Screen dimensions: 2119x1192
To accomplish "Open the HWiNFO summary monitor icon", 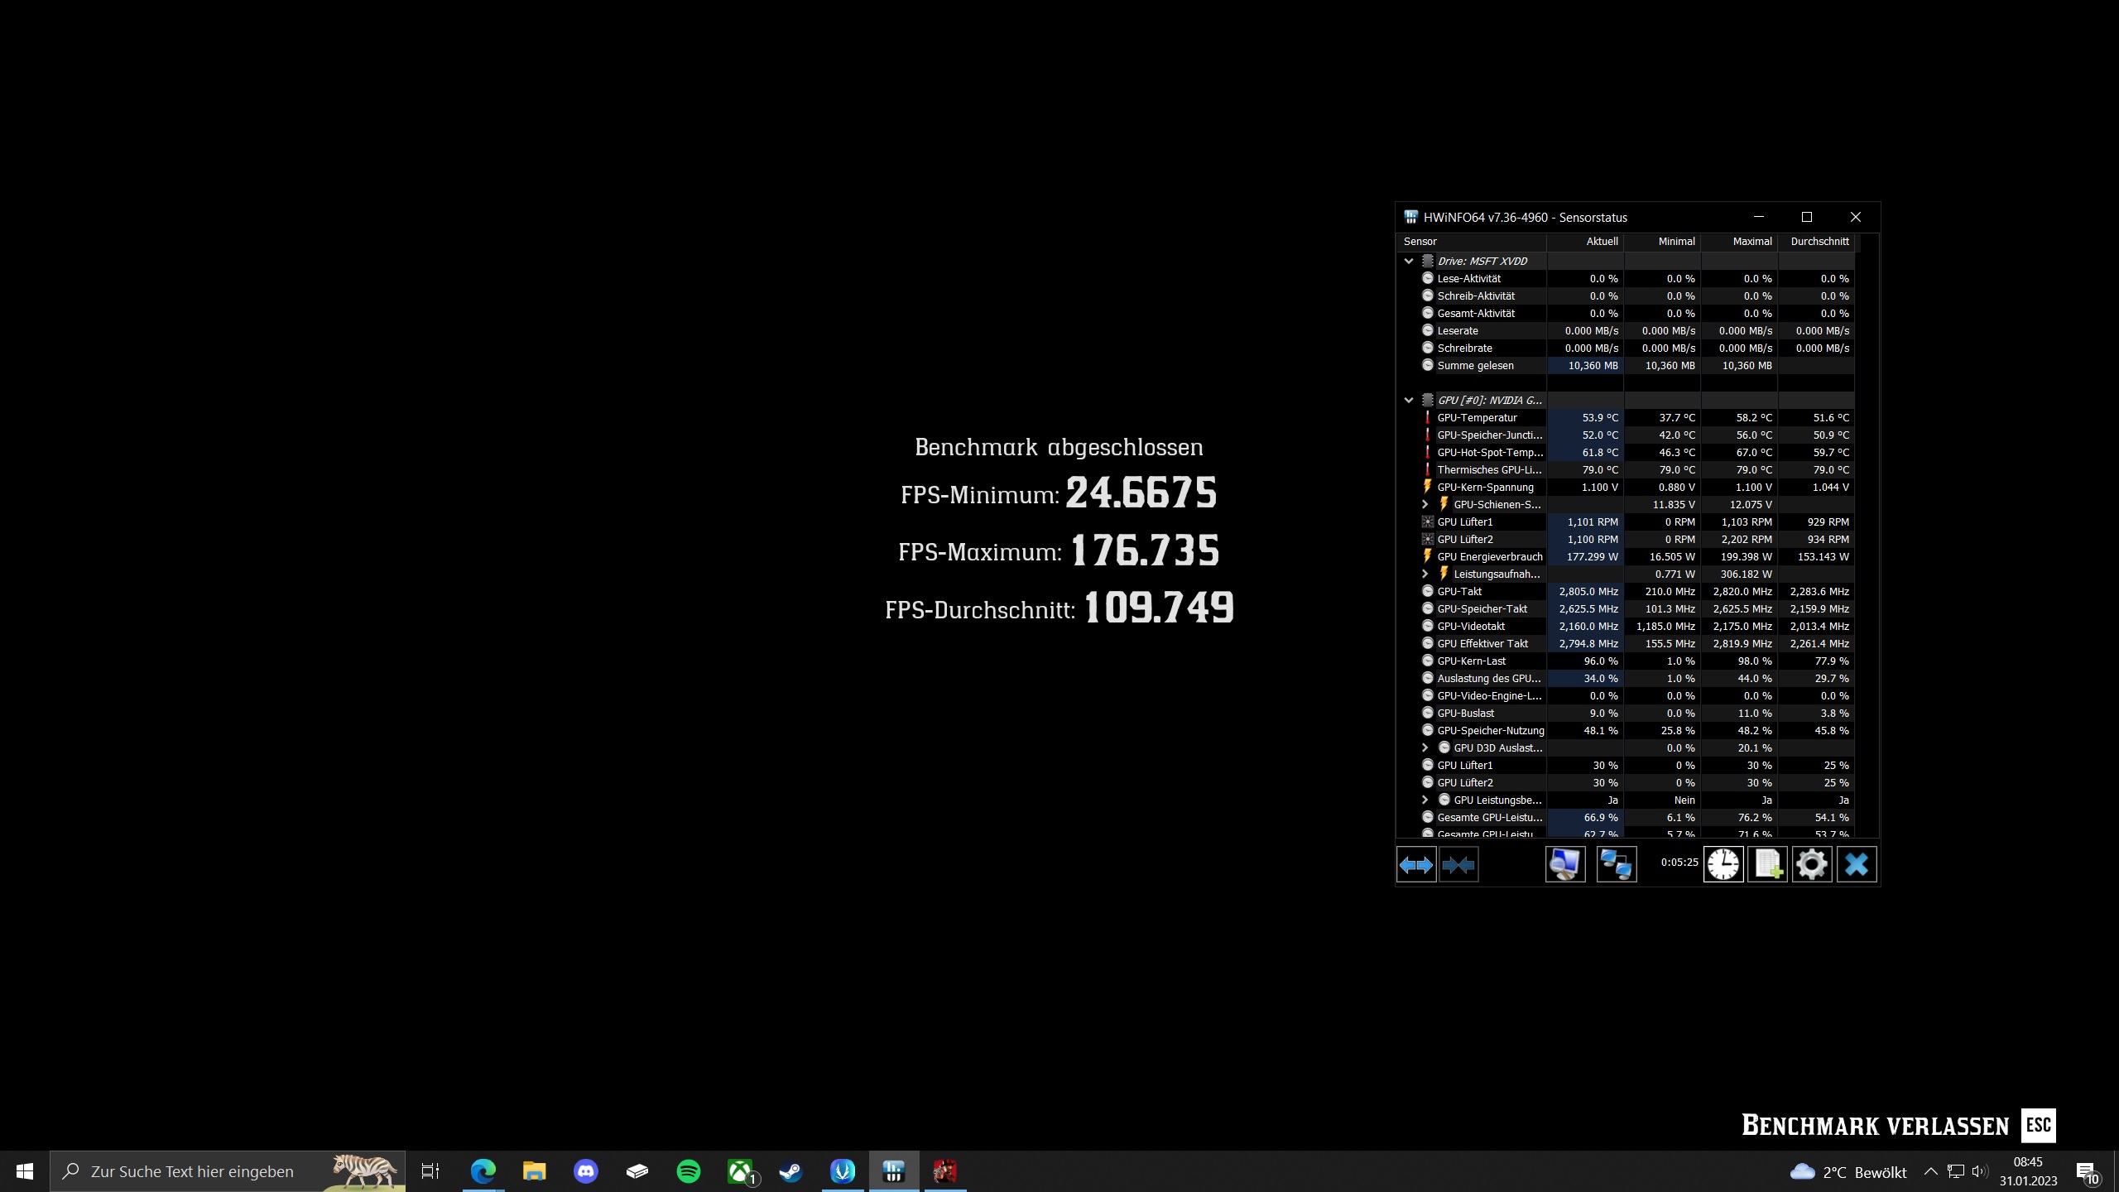I will pyautogui.click(x=1564, y=865).
